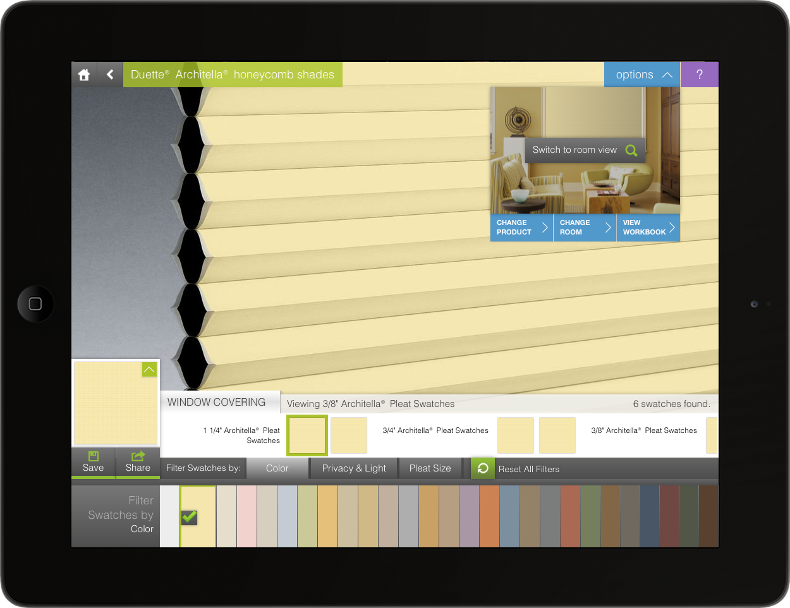The height and width of the screenshot is (608, 790).
Task: Filter by the steel blue color bar
Action: (510, 516)
